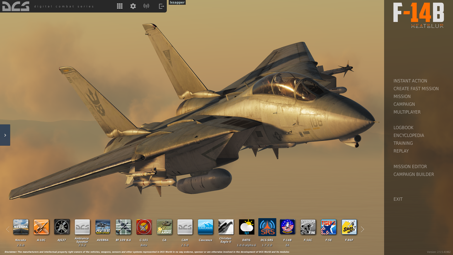Select the Caucasus terrain module icon
This screenshot has height=255, width=453.
coord(205,227)
